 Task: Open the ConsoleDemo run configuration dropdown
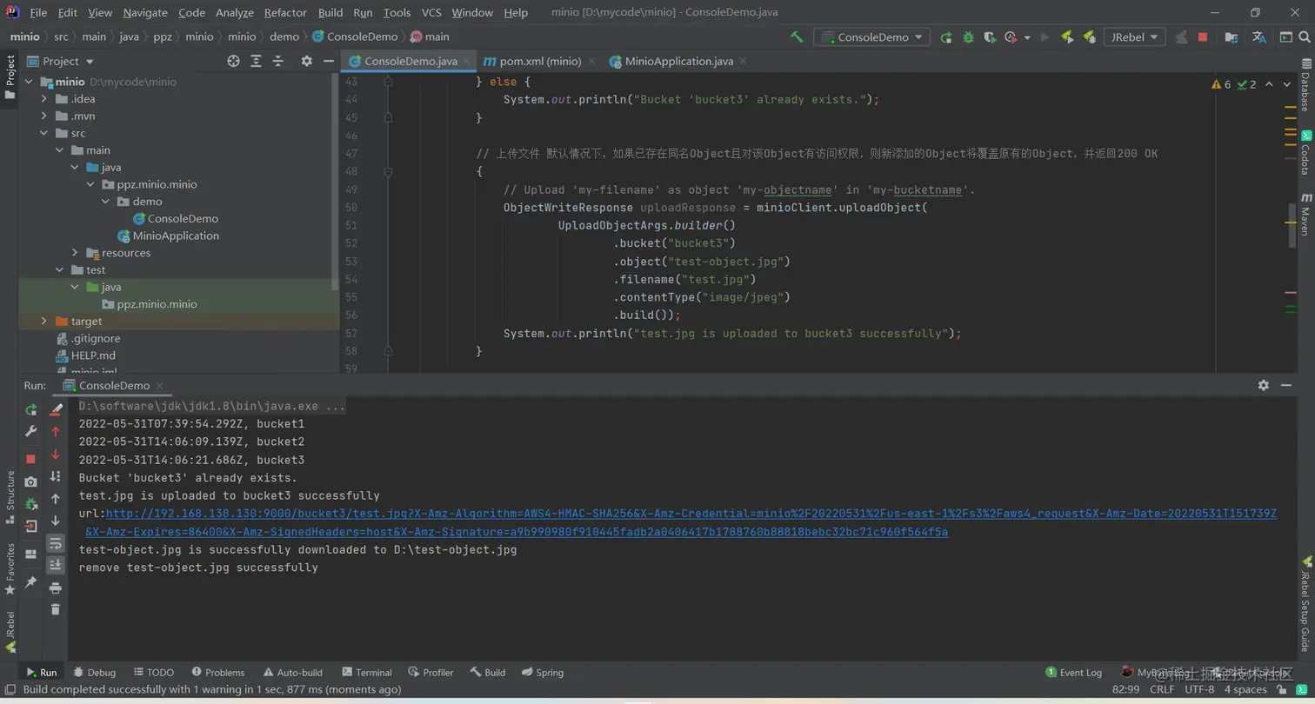871,37
